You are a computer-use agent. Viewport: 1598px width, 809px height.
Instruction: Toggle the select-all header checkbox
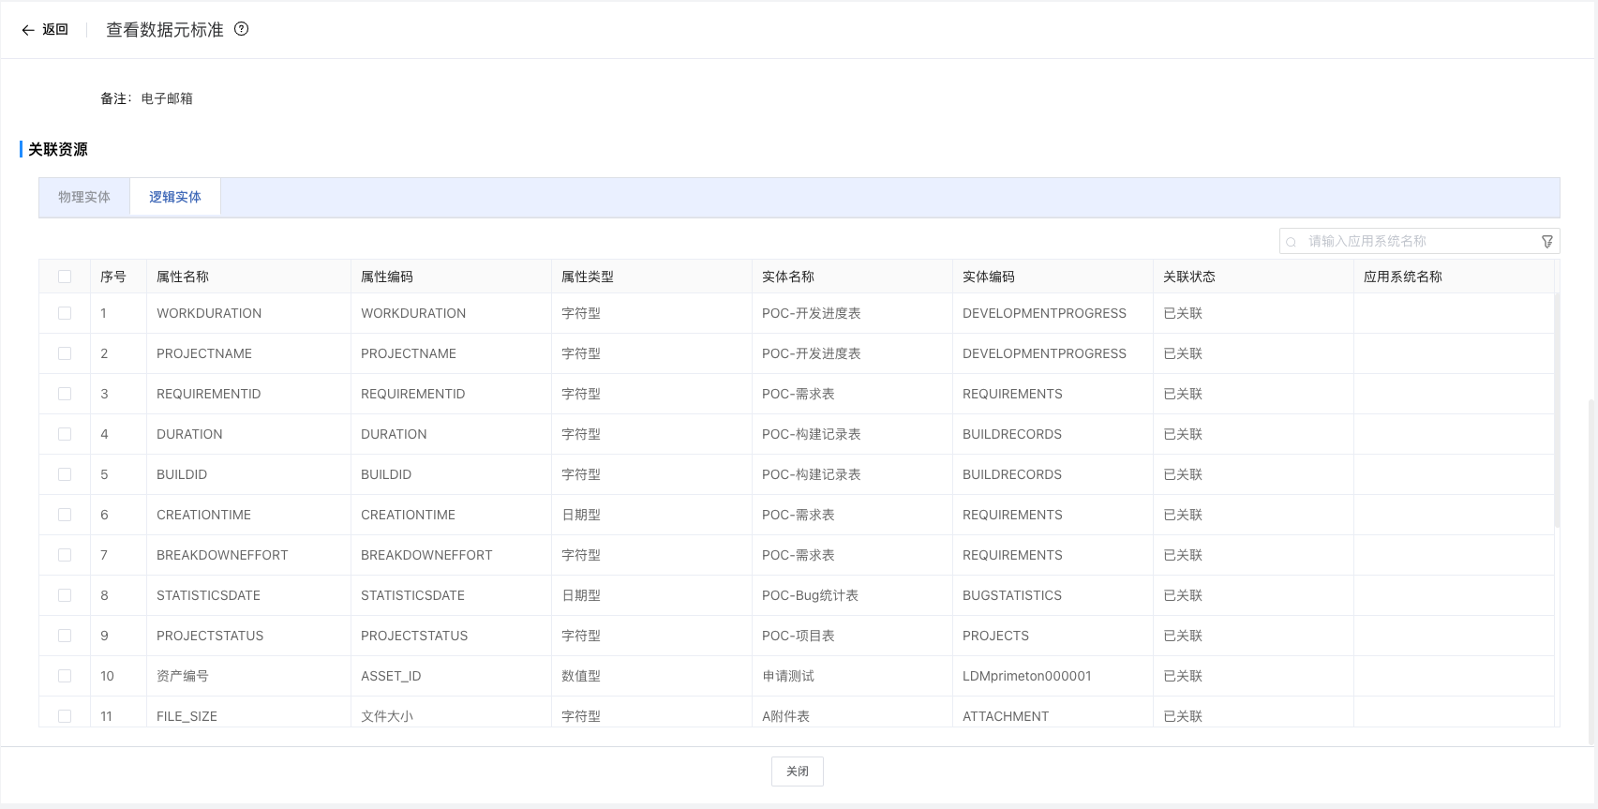click(x=65, y=277)
